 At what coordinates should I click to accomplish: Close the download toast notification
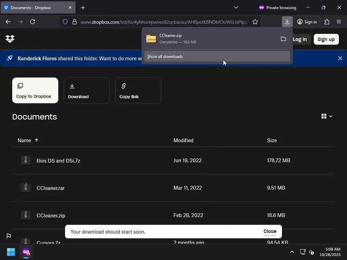coord(270,231)
